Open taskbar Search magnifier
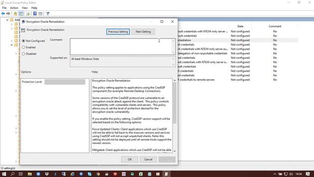The width and height of the screenshot is (314, 177). coord(12,174)
